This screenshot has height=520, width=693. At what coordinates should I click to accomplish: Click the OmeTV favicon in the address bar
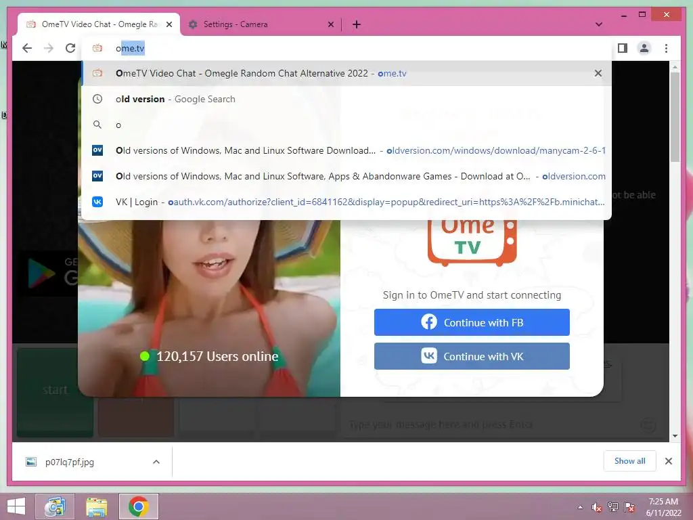pyautogui.click(x=97, y=48)
